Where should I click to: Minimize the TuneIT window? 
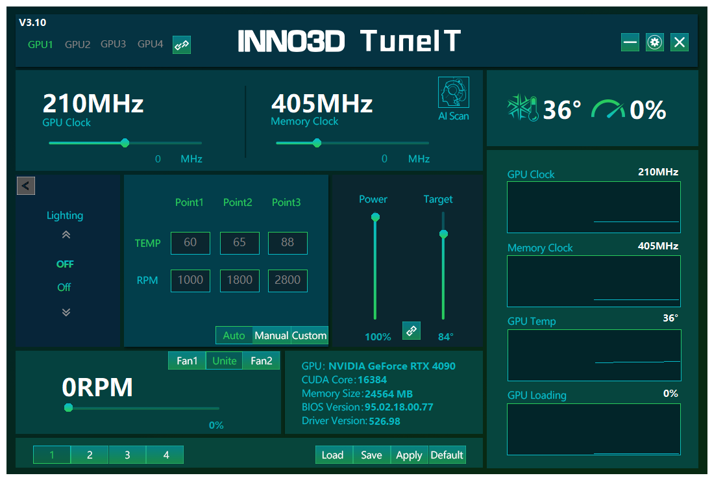[630, 42]
